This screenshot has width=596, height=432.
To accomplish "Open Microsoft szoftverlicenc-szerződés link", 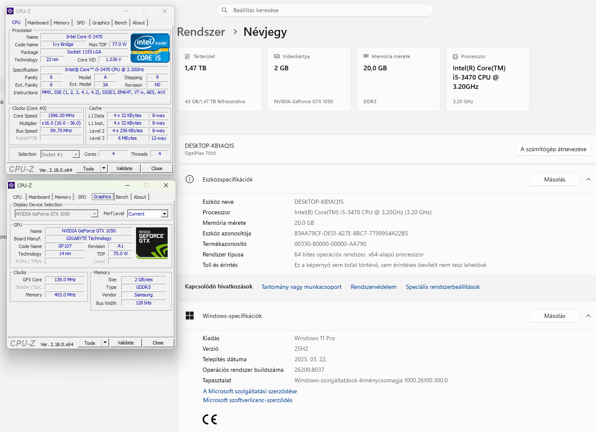I will [248, 400].
